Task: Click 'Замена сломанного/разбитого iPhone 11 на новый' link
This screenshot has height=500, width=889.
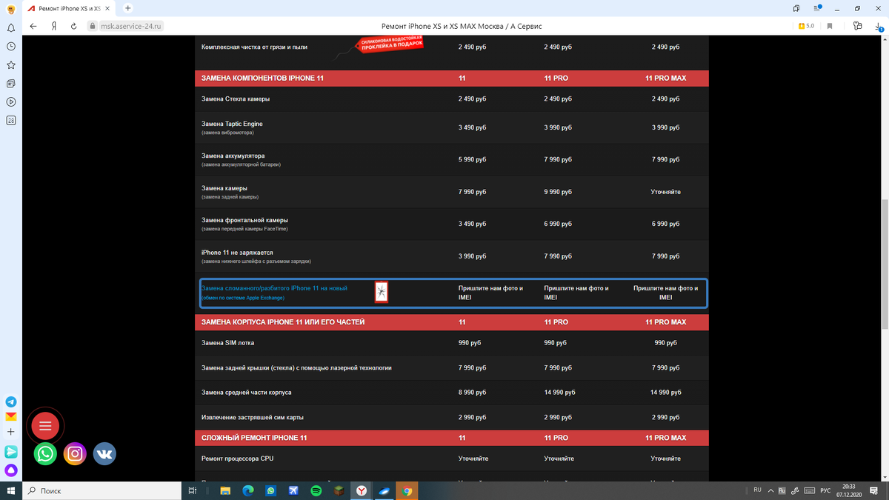Action: [274, 287]
